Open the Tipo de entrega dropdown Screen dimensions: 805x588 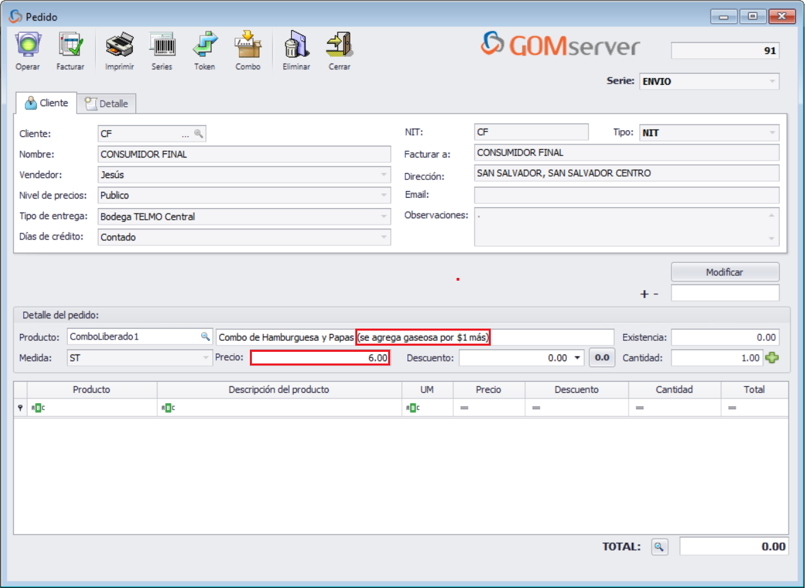(383, 217)
